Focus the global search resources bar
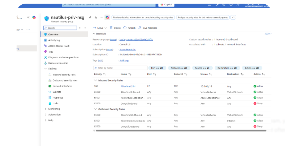Viewport: 285px width, 146px height. (109, 5)
